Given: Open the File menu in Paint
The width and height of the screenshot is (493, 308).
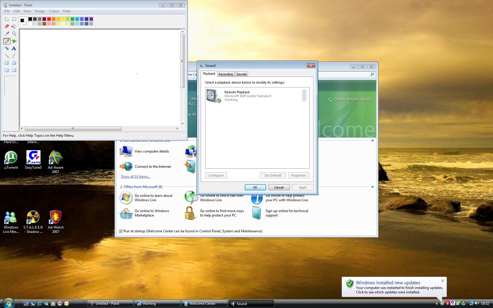Looking at the screenshot, I should click(x=7, y=11).
